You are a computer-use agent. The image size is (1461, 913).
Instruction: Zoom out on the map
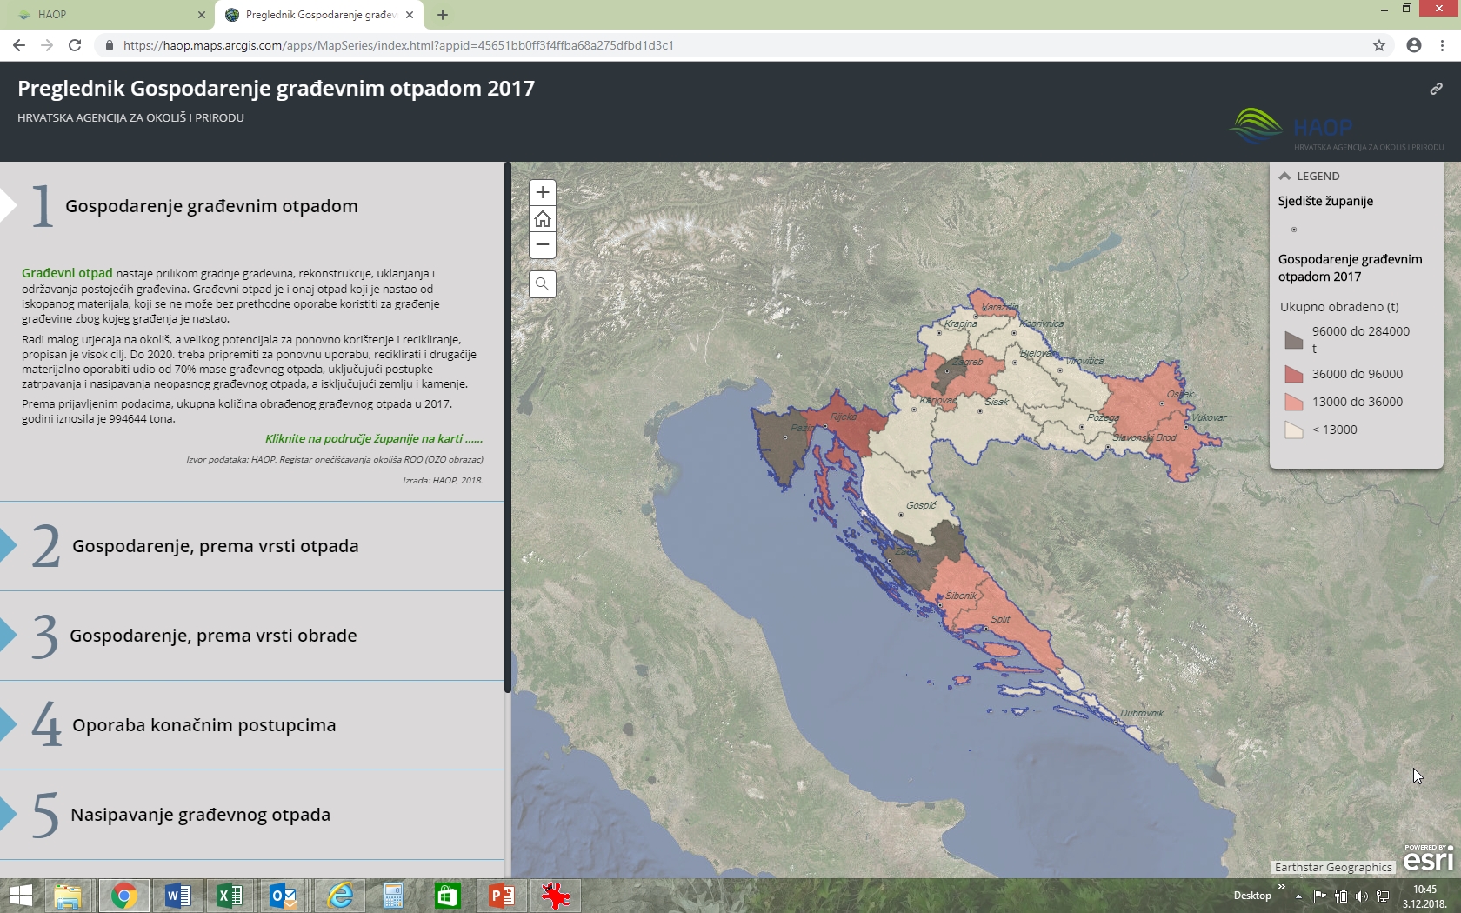[542, 245]
